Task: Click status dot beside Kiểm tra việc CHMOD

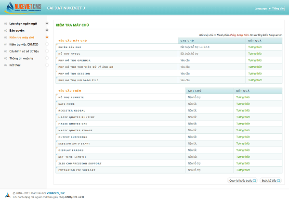Action: pos(47,44)
